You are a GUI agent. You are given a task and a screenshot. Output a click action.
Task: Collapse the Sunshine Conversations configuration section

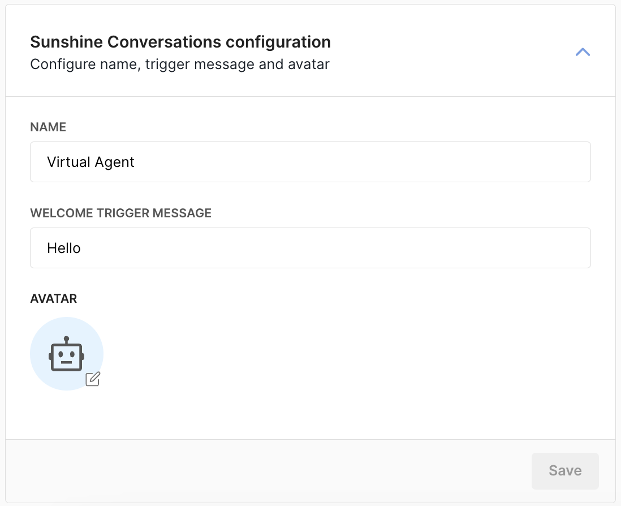click(x=583, y=52)
